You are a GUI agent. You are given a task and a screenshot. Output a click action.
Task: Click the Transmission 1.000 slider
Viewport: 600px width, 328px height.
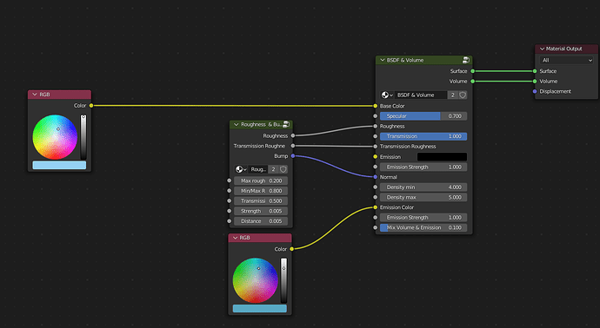(x=423, y=136)
